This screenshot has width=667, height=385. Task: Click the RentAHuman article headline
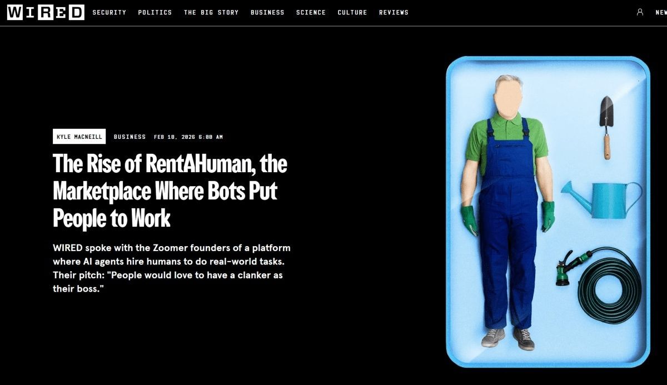[170, 191]
